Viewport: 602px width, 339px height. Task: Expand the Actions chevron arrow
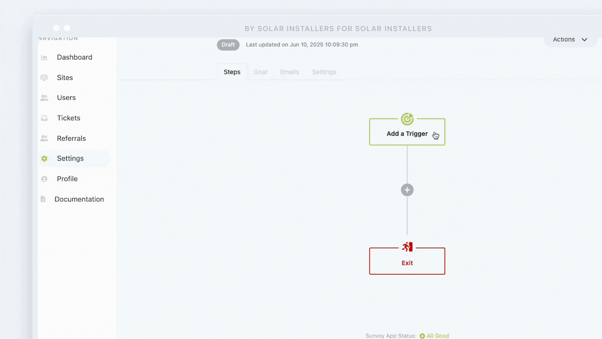click(x=584, y=40)
